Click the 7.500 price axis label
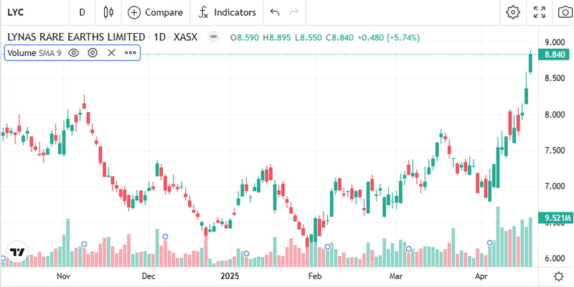The image size is (574, 287). 555,151
